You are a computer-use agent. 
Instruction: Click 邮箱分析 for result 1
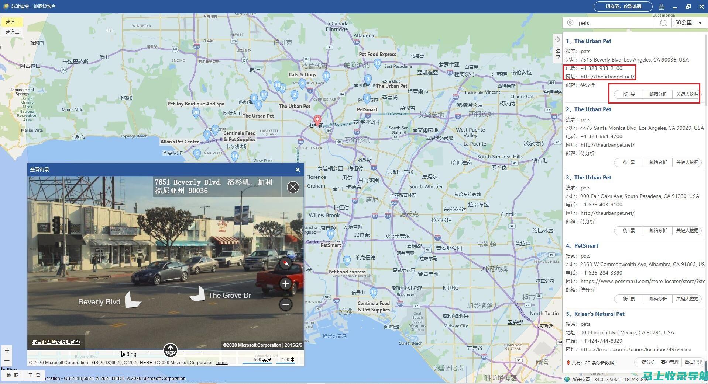[x=658, y=94]
